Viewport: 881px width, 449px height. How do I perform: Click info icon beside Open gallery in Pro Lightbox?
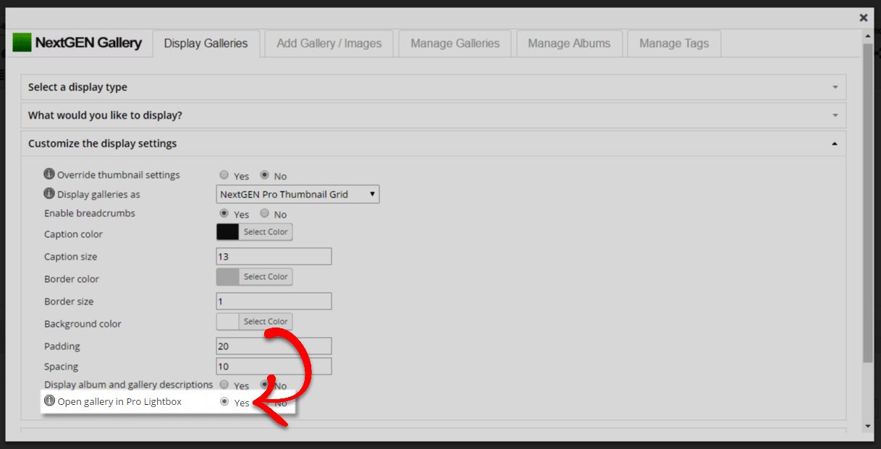click(49, 401)
